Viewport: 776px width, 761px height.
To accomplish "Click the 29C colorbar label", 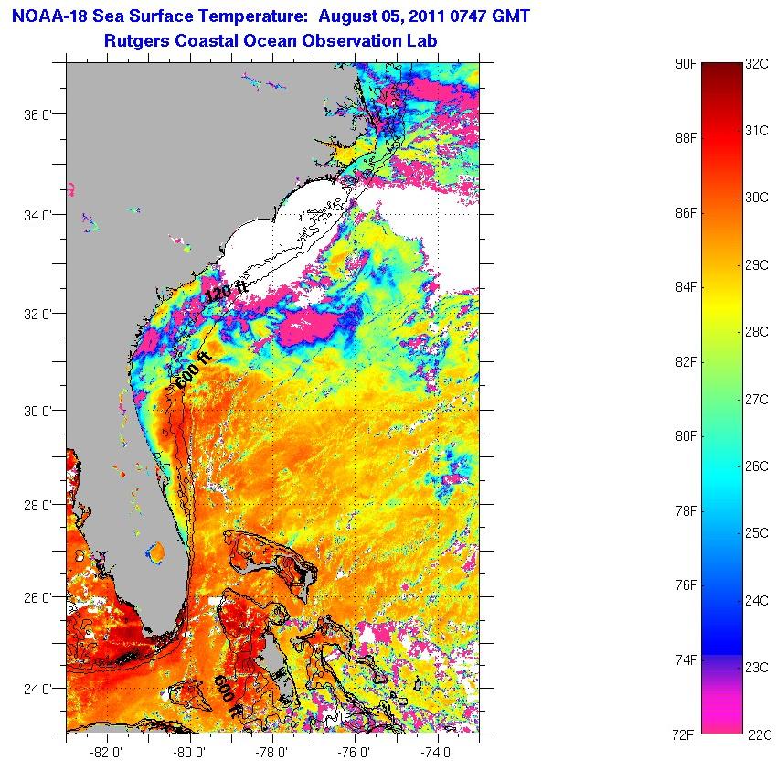I will coord(757,265).
